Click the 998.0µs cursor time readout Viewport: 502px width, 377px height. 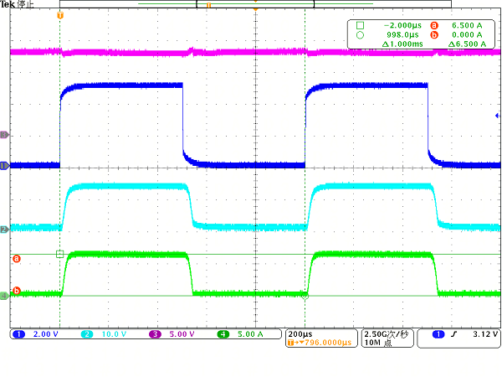click(x=402, y=34)
